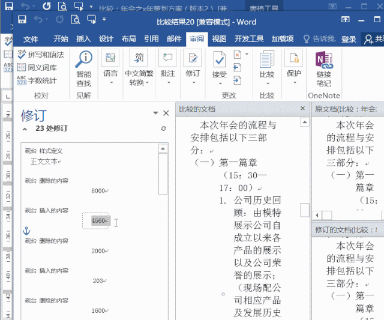Viewport: 384px width, 320px height.
Task: Click the 共享 share button
Action: [373, 39]
